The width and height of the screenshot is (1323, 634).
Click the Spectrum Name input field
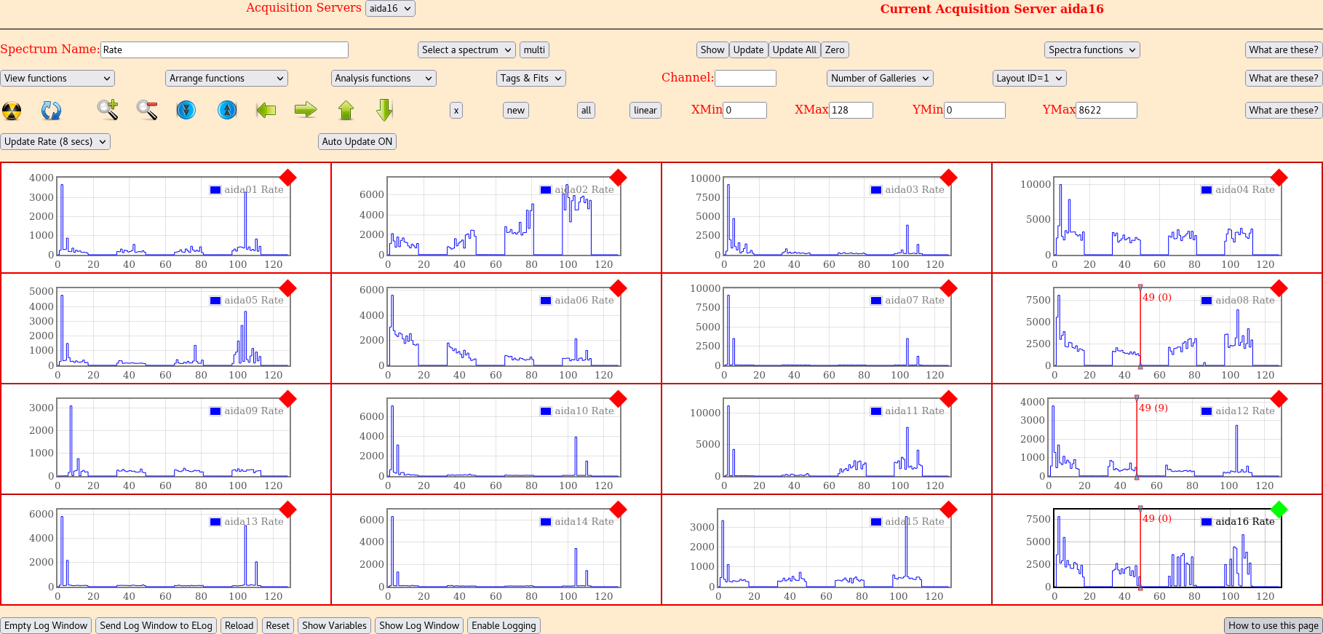[224, 49]
